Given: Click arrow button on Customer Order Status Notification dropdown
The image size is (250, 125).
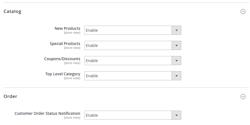Looking at the screenshot, I should point(176,115).
